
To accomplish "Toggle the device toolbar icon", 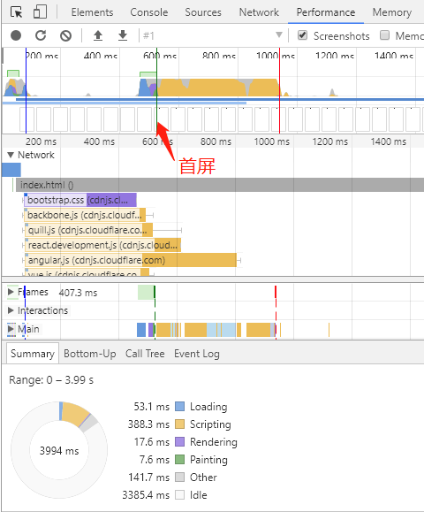I will (40, 11).
